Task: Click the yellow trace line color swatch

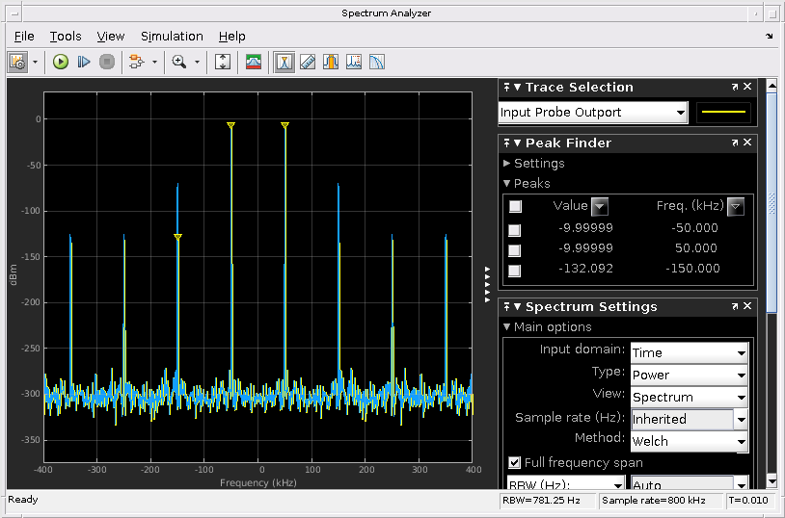Action: (x=723, y=113)
